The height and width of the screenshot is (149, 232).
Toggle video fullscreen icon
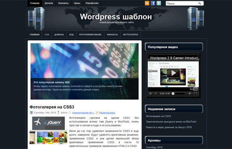pyautogui.click(x=195, y=94)
